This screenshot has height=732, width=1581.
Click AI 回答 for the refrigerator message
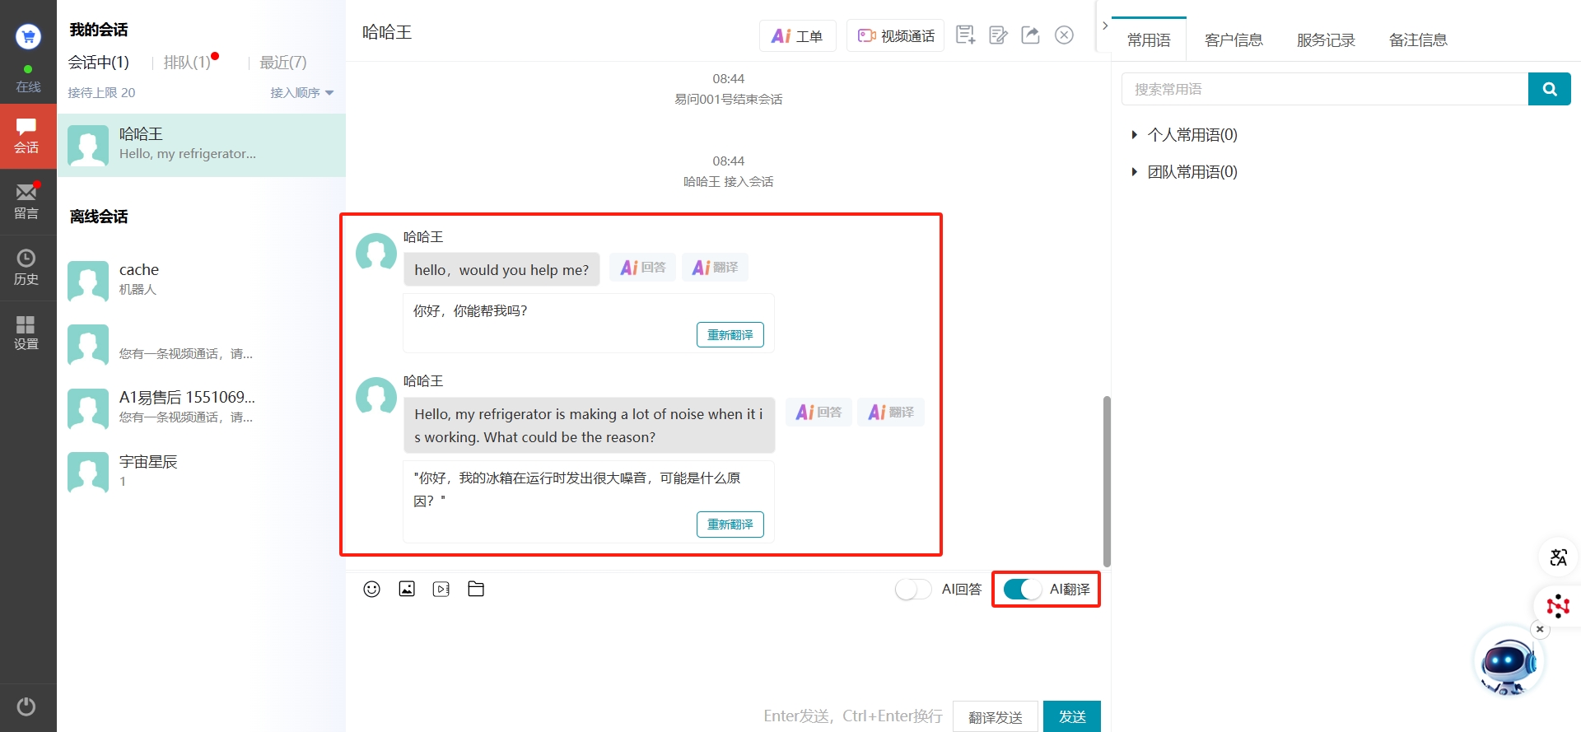click(x=819, y=412)
